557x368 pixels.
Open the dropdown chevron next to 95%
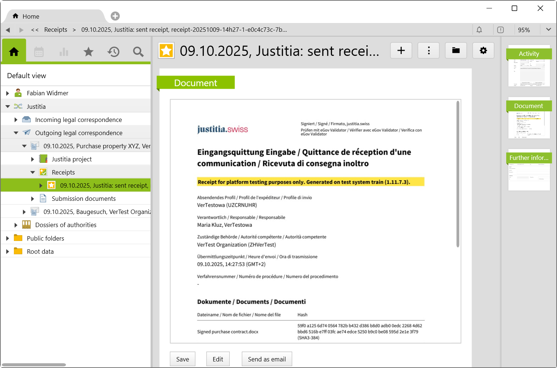pos(548,30)
